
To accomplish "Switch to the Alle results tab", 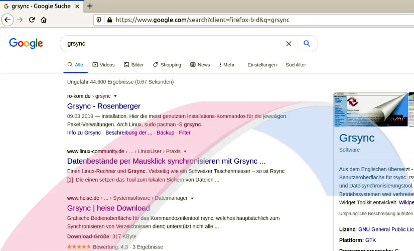I will click(75, 65).
